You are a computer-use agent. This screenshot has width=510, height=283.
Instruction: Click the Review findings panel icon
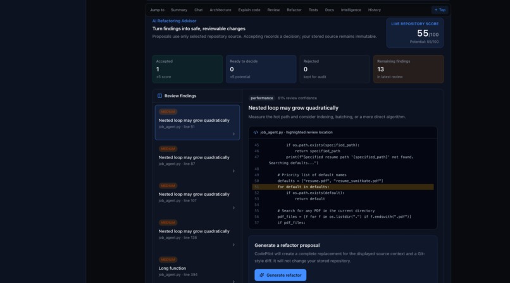[x=159, y=96]
